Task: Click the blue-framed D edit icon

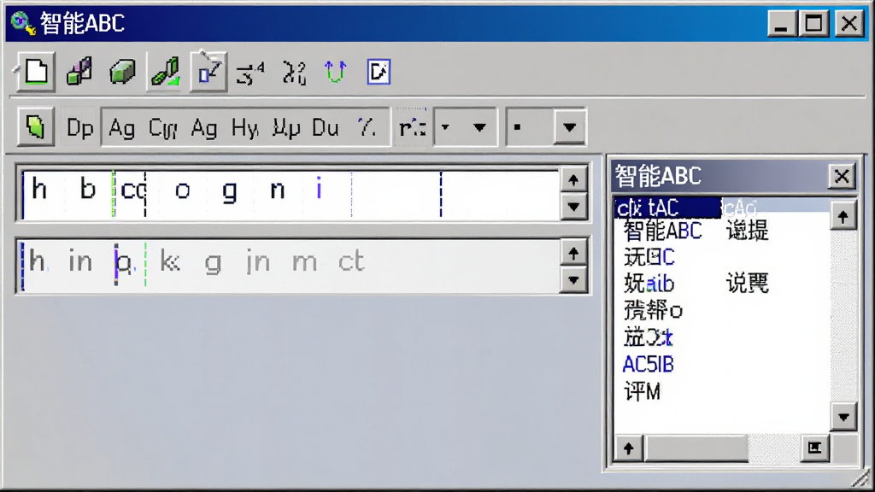Action: (379, 72)
